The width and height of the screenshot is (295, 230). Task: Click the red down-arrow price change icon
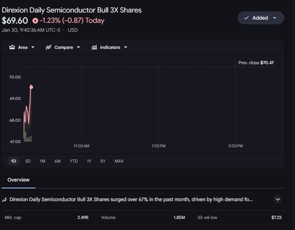coord(35,20)
